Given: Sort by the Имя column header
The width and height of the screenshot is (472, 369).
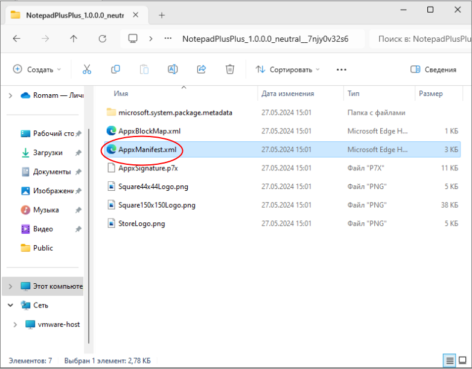Looking at the screenshot, I should pos(121,94).
